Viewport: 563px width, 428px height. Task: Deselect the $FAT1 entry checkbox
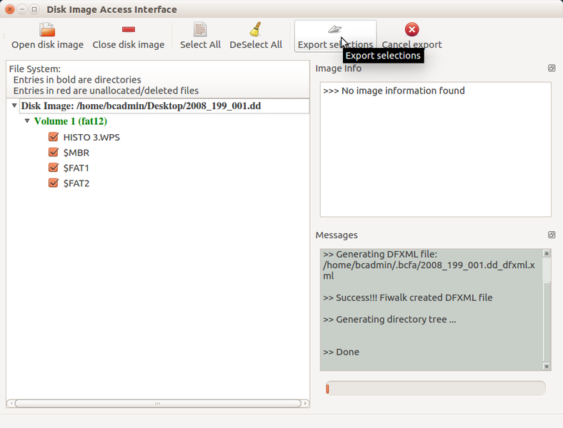53,168
